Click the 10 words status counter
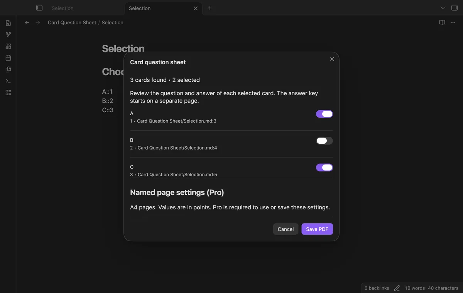Screen dimensions: 463x293 [415, 288]
